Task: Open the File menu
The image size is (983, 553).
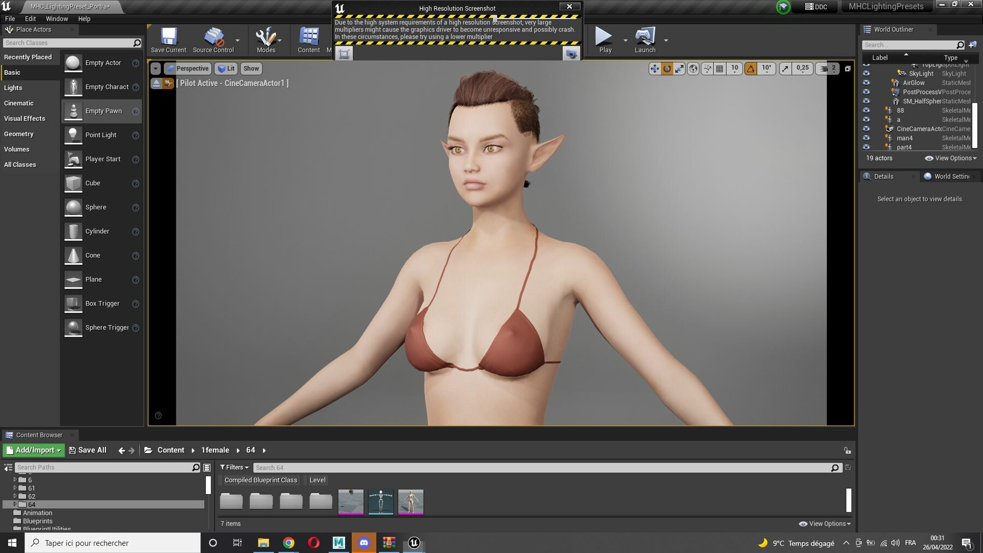Action: tap(10, 19)
